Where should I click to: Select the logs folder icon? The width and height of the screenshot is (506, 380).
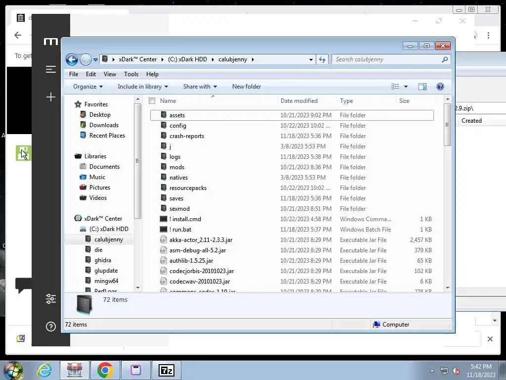[x=164, y=157]
